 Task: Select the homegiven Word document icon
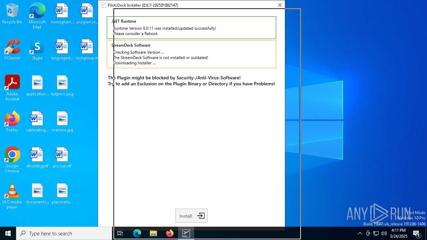click(x=62, y=14)
